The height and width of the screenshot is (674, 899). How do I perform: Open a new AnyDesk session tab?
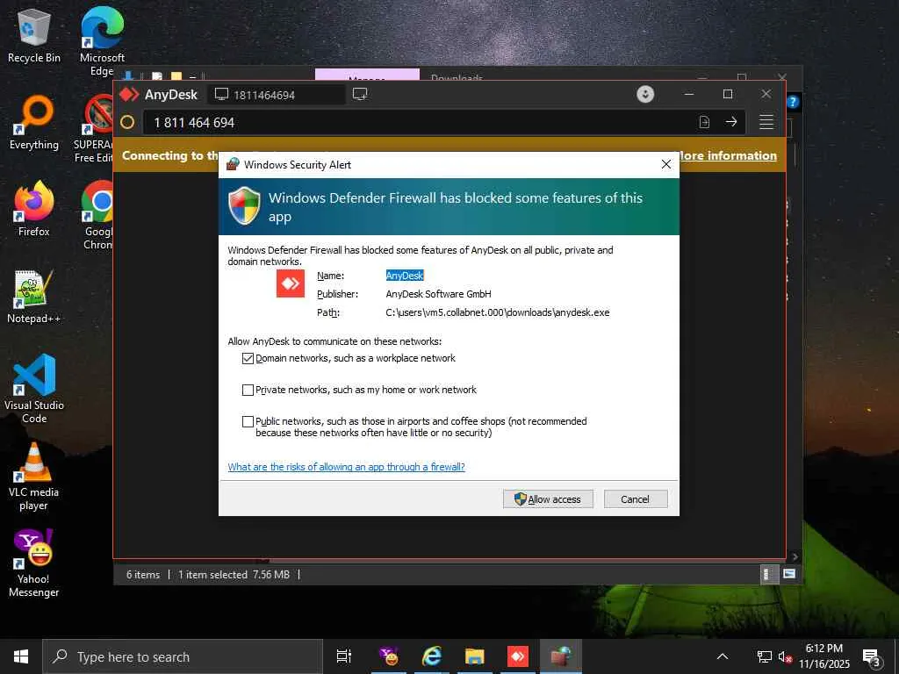(x=360, y=94)
